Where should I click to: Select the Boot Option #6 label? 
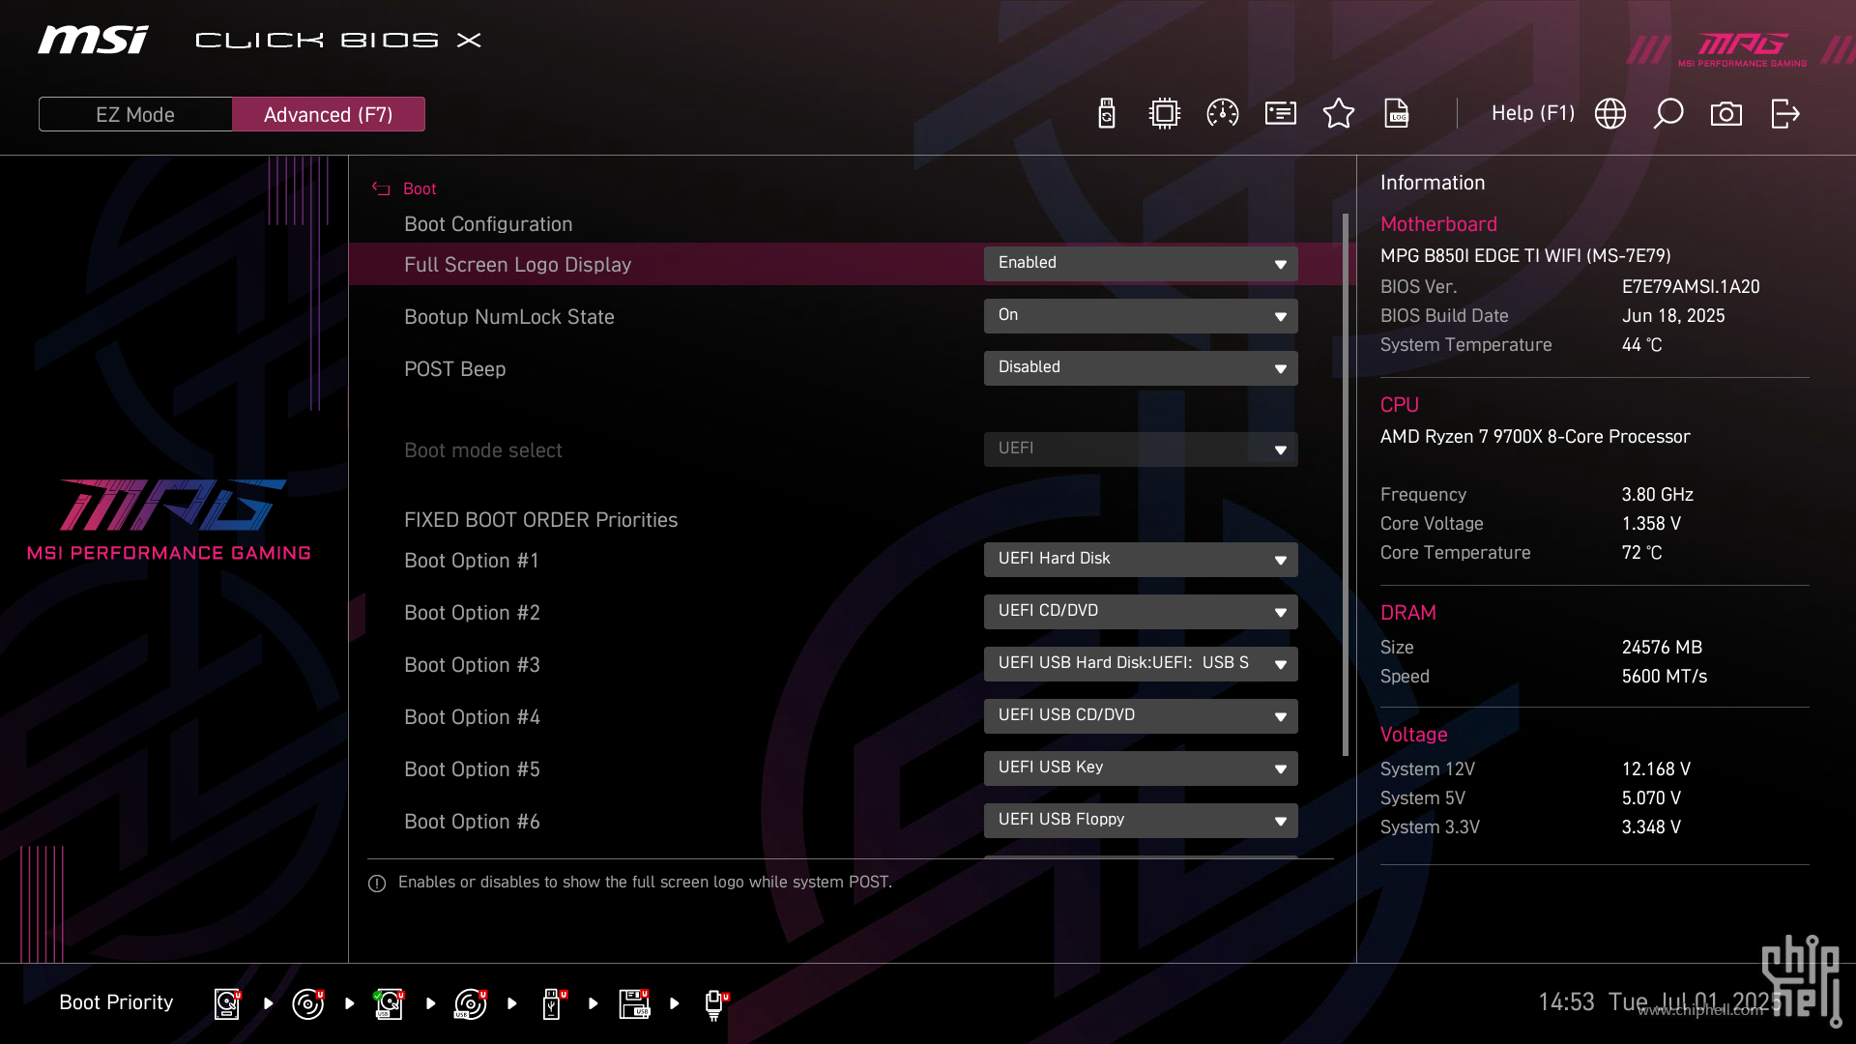pyautogui.click(x=472, y=822)
